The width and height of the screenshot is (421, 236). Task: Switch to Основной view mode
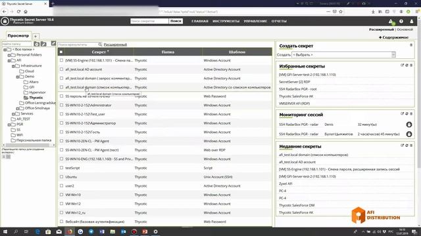[x=405, y=29]
